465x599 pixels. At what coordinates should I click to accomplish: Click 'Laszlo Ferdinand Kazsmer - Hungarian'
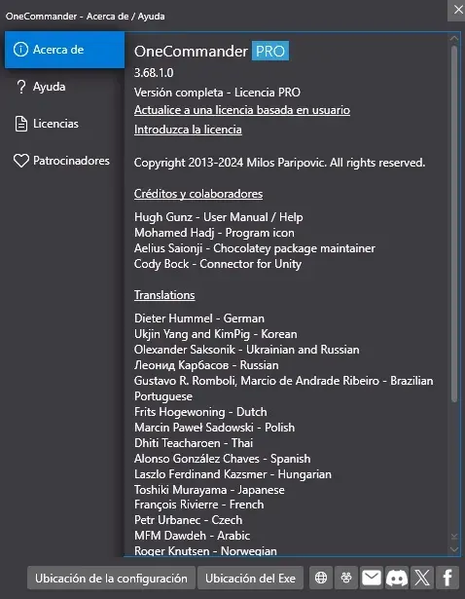pos(232,474)
